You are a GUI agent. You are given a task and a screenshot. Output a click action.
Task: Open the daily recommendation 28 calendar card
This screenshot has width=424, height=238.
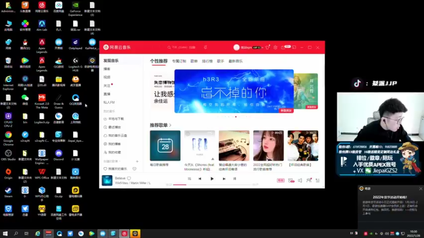click(165, 146)
